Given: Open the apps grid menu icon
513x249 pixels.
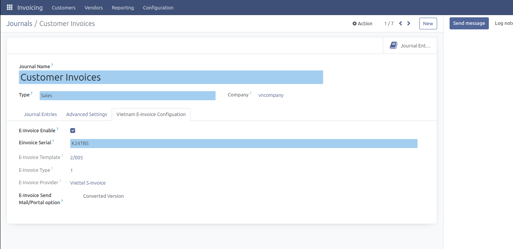Looking at the screenshot, I should pos(10,8).
